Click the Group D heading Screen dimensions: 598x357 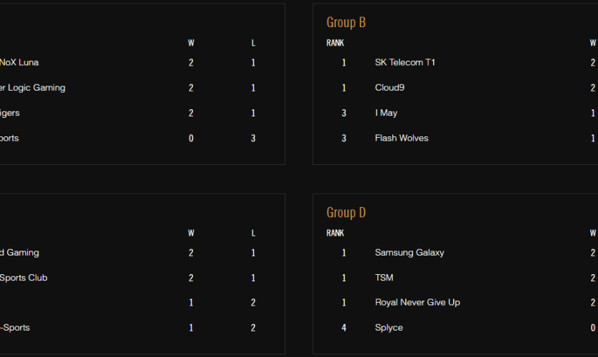pos(346,213)
